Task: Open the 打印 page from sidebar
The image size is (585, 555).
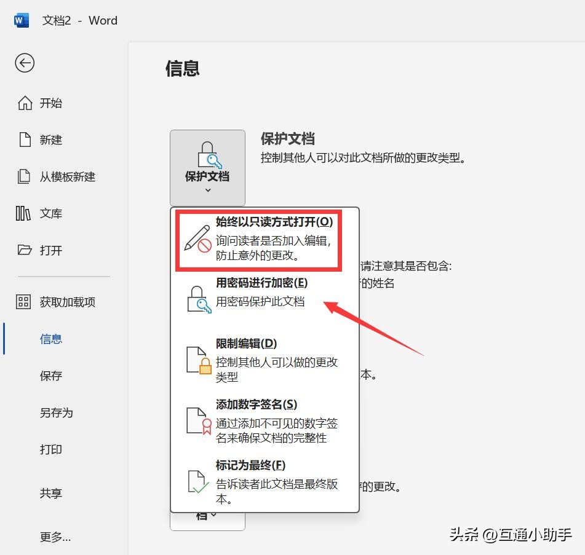Action: [51, 449]
